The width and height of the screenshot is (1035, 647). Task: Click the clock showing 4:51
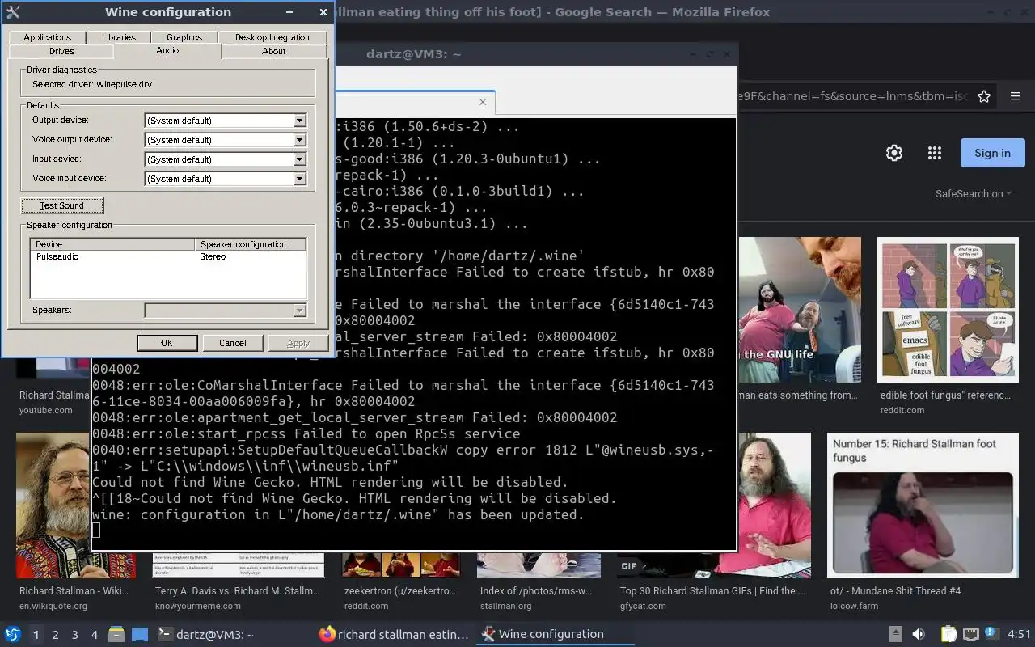coord(1019,635)
